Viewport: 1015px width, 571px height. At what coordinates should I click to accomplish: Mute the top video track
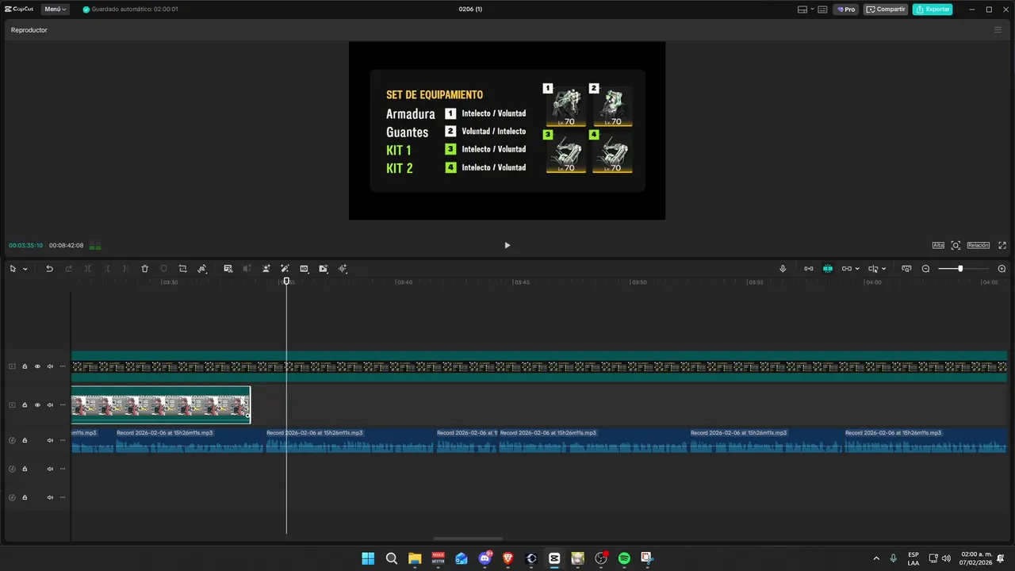pyautogui.click(x=50, y=366)
